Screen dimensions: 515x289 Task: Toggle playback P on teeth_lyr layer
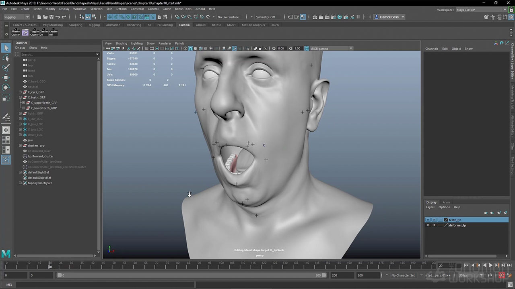click(x=434, y=220)
